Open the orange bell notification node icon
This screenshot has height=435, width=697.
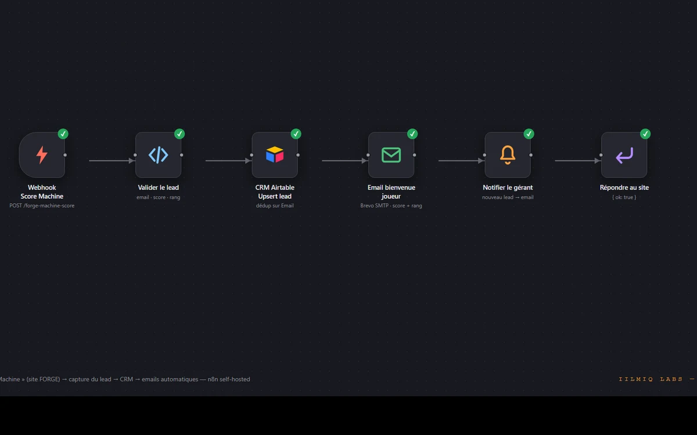click(508, 155)
